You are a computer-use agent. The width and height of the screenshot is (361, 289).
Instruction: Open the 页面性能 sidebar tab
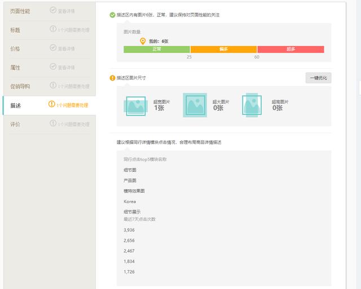[x=49, y=11]
